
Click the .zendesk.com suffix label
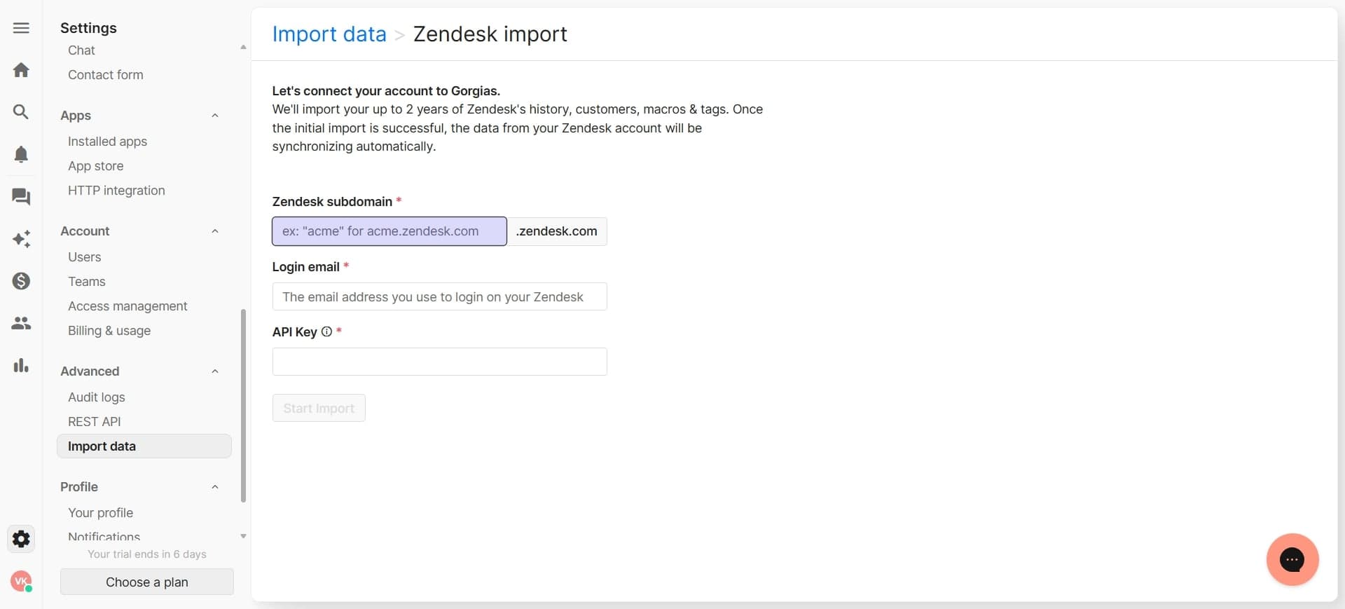(x=557, y=231)
